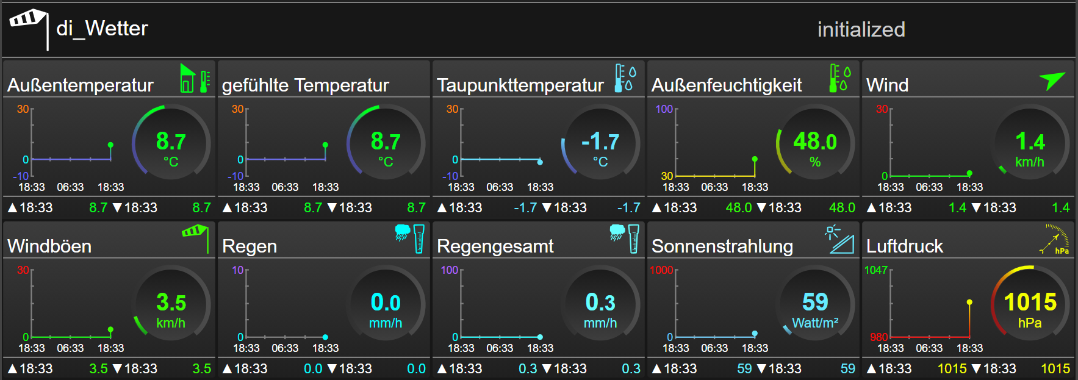
Task: Select the Außenfeuchtigkeit tile title
Action: (727, 85)
